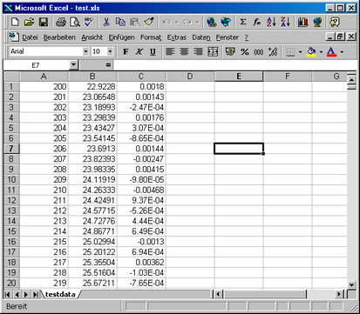Open Print Preview icon
This screenshot has height=314, width=360.
[x=75, y=22]
